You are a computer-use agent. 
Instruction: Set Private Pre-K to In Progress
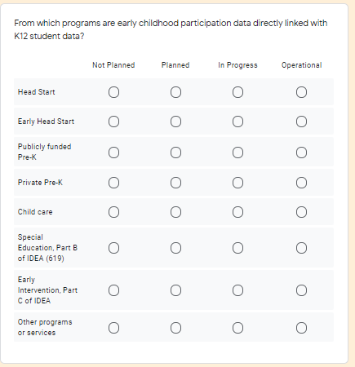point(237,183)
